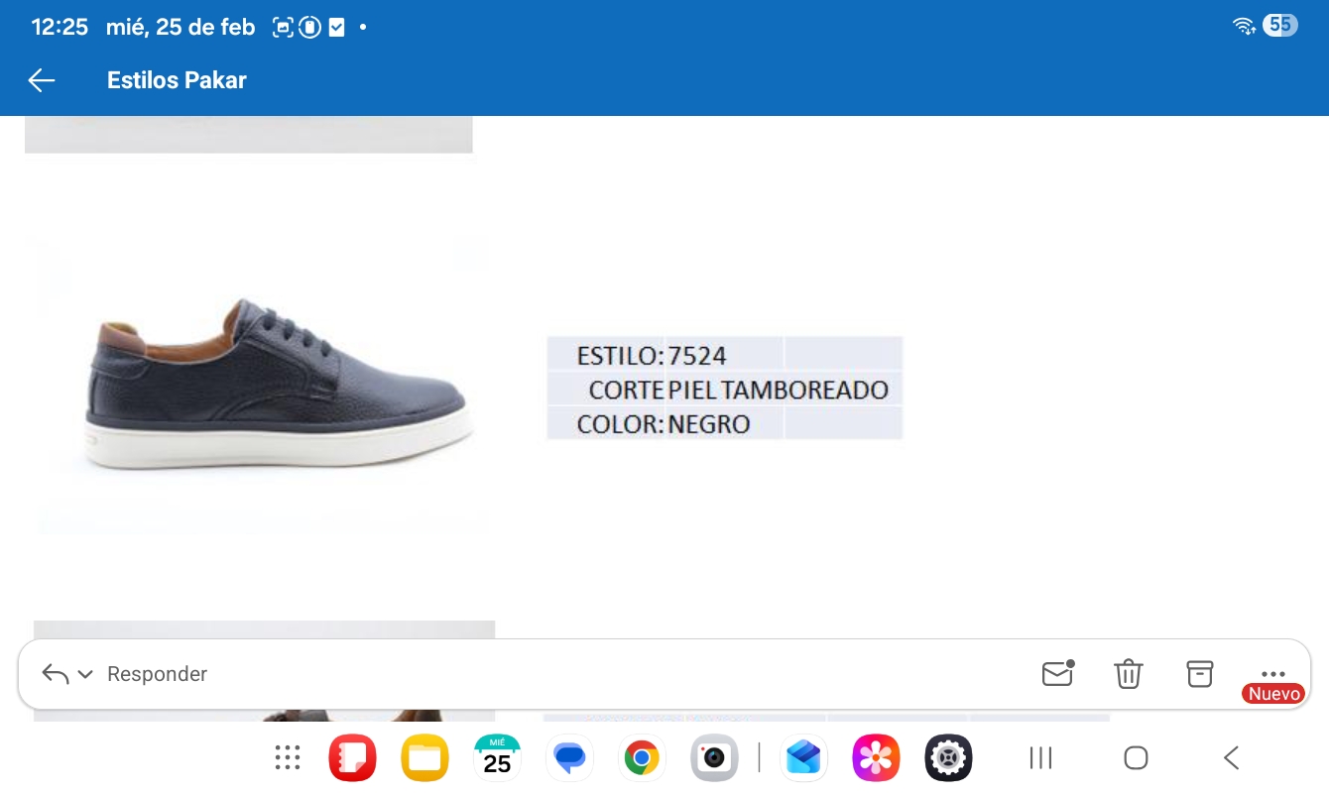Open the Camera app
The height and width of the screenshot is (793, 1329).
tap(714, 758)
